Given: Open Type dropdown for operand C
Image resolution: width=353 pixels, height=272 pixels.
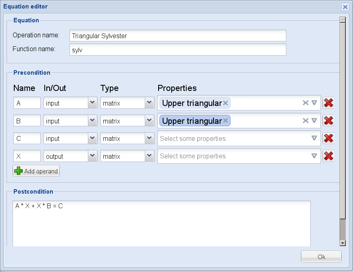Looking at the screenshot, I should (150, 138).
